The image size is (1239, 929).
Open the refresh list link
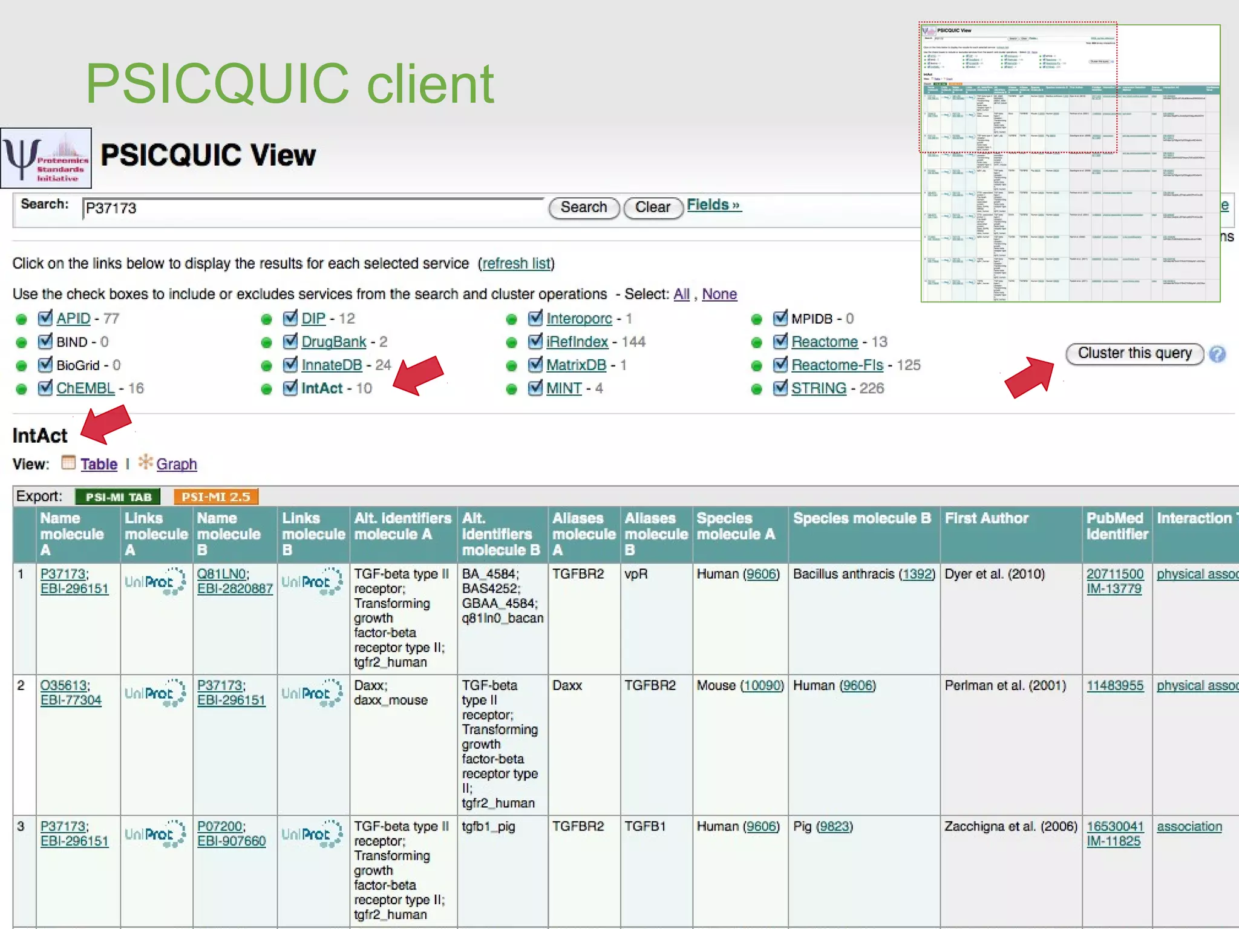[516, 264]
